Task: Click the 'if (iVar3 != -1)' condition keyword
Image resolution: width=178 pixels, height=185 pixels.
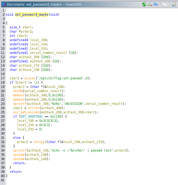Action: click(x=11, y=83)
